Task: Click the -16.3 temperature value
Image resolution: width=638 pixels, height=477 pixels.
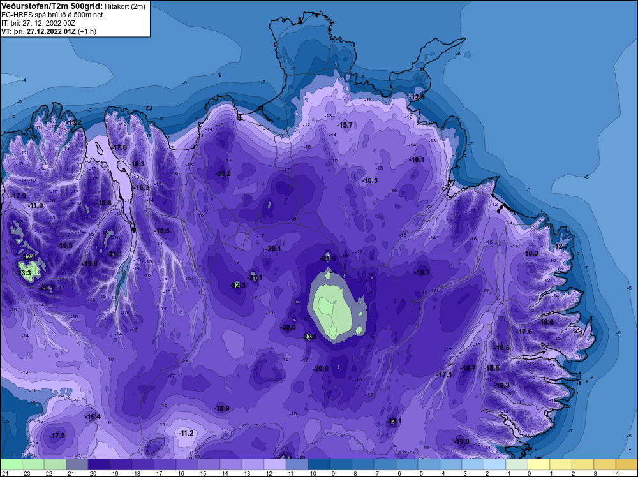Action: pyautogui.click(x=142, y=187)
